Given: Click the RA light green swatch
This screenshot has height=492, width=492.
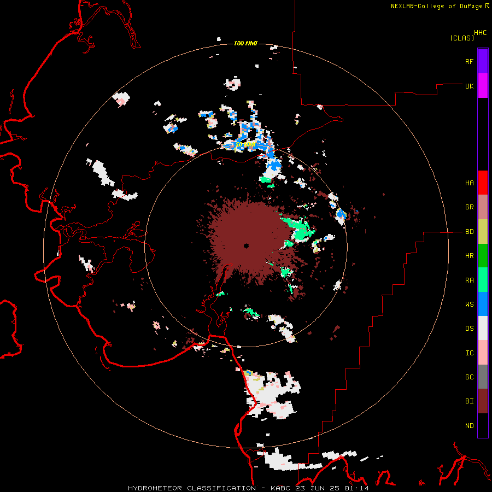Looking at the screenshot, I should (483, 280).
